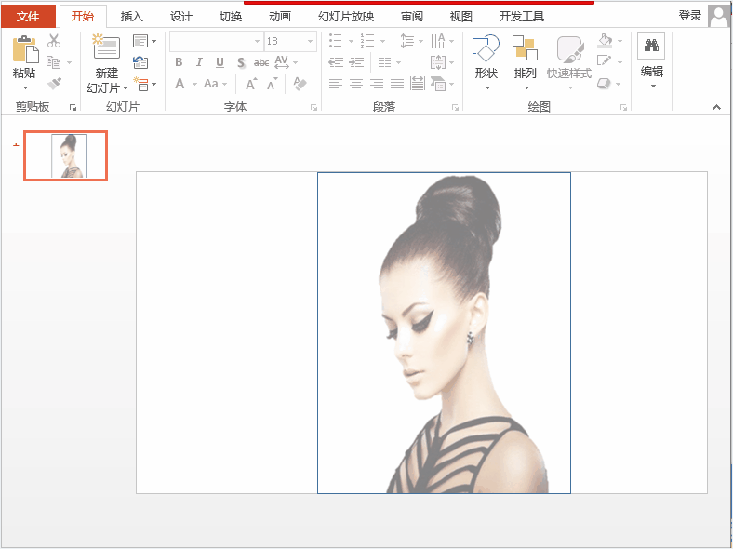Open Convert to SmartArt icon
733x549 pixels.
438,84
